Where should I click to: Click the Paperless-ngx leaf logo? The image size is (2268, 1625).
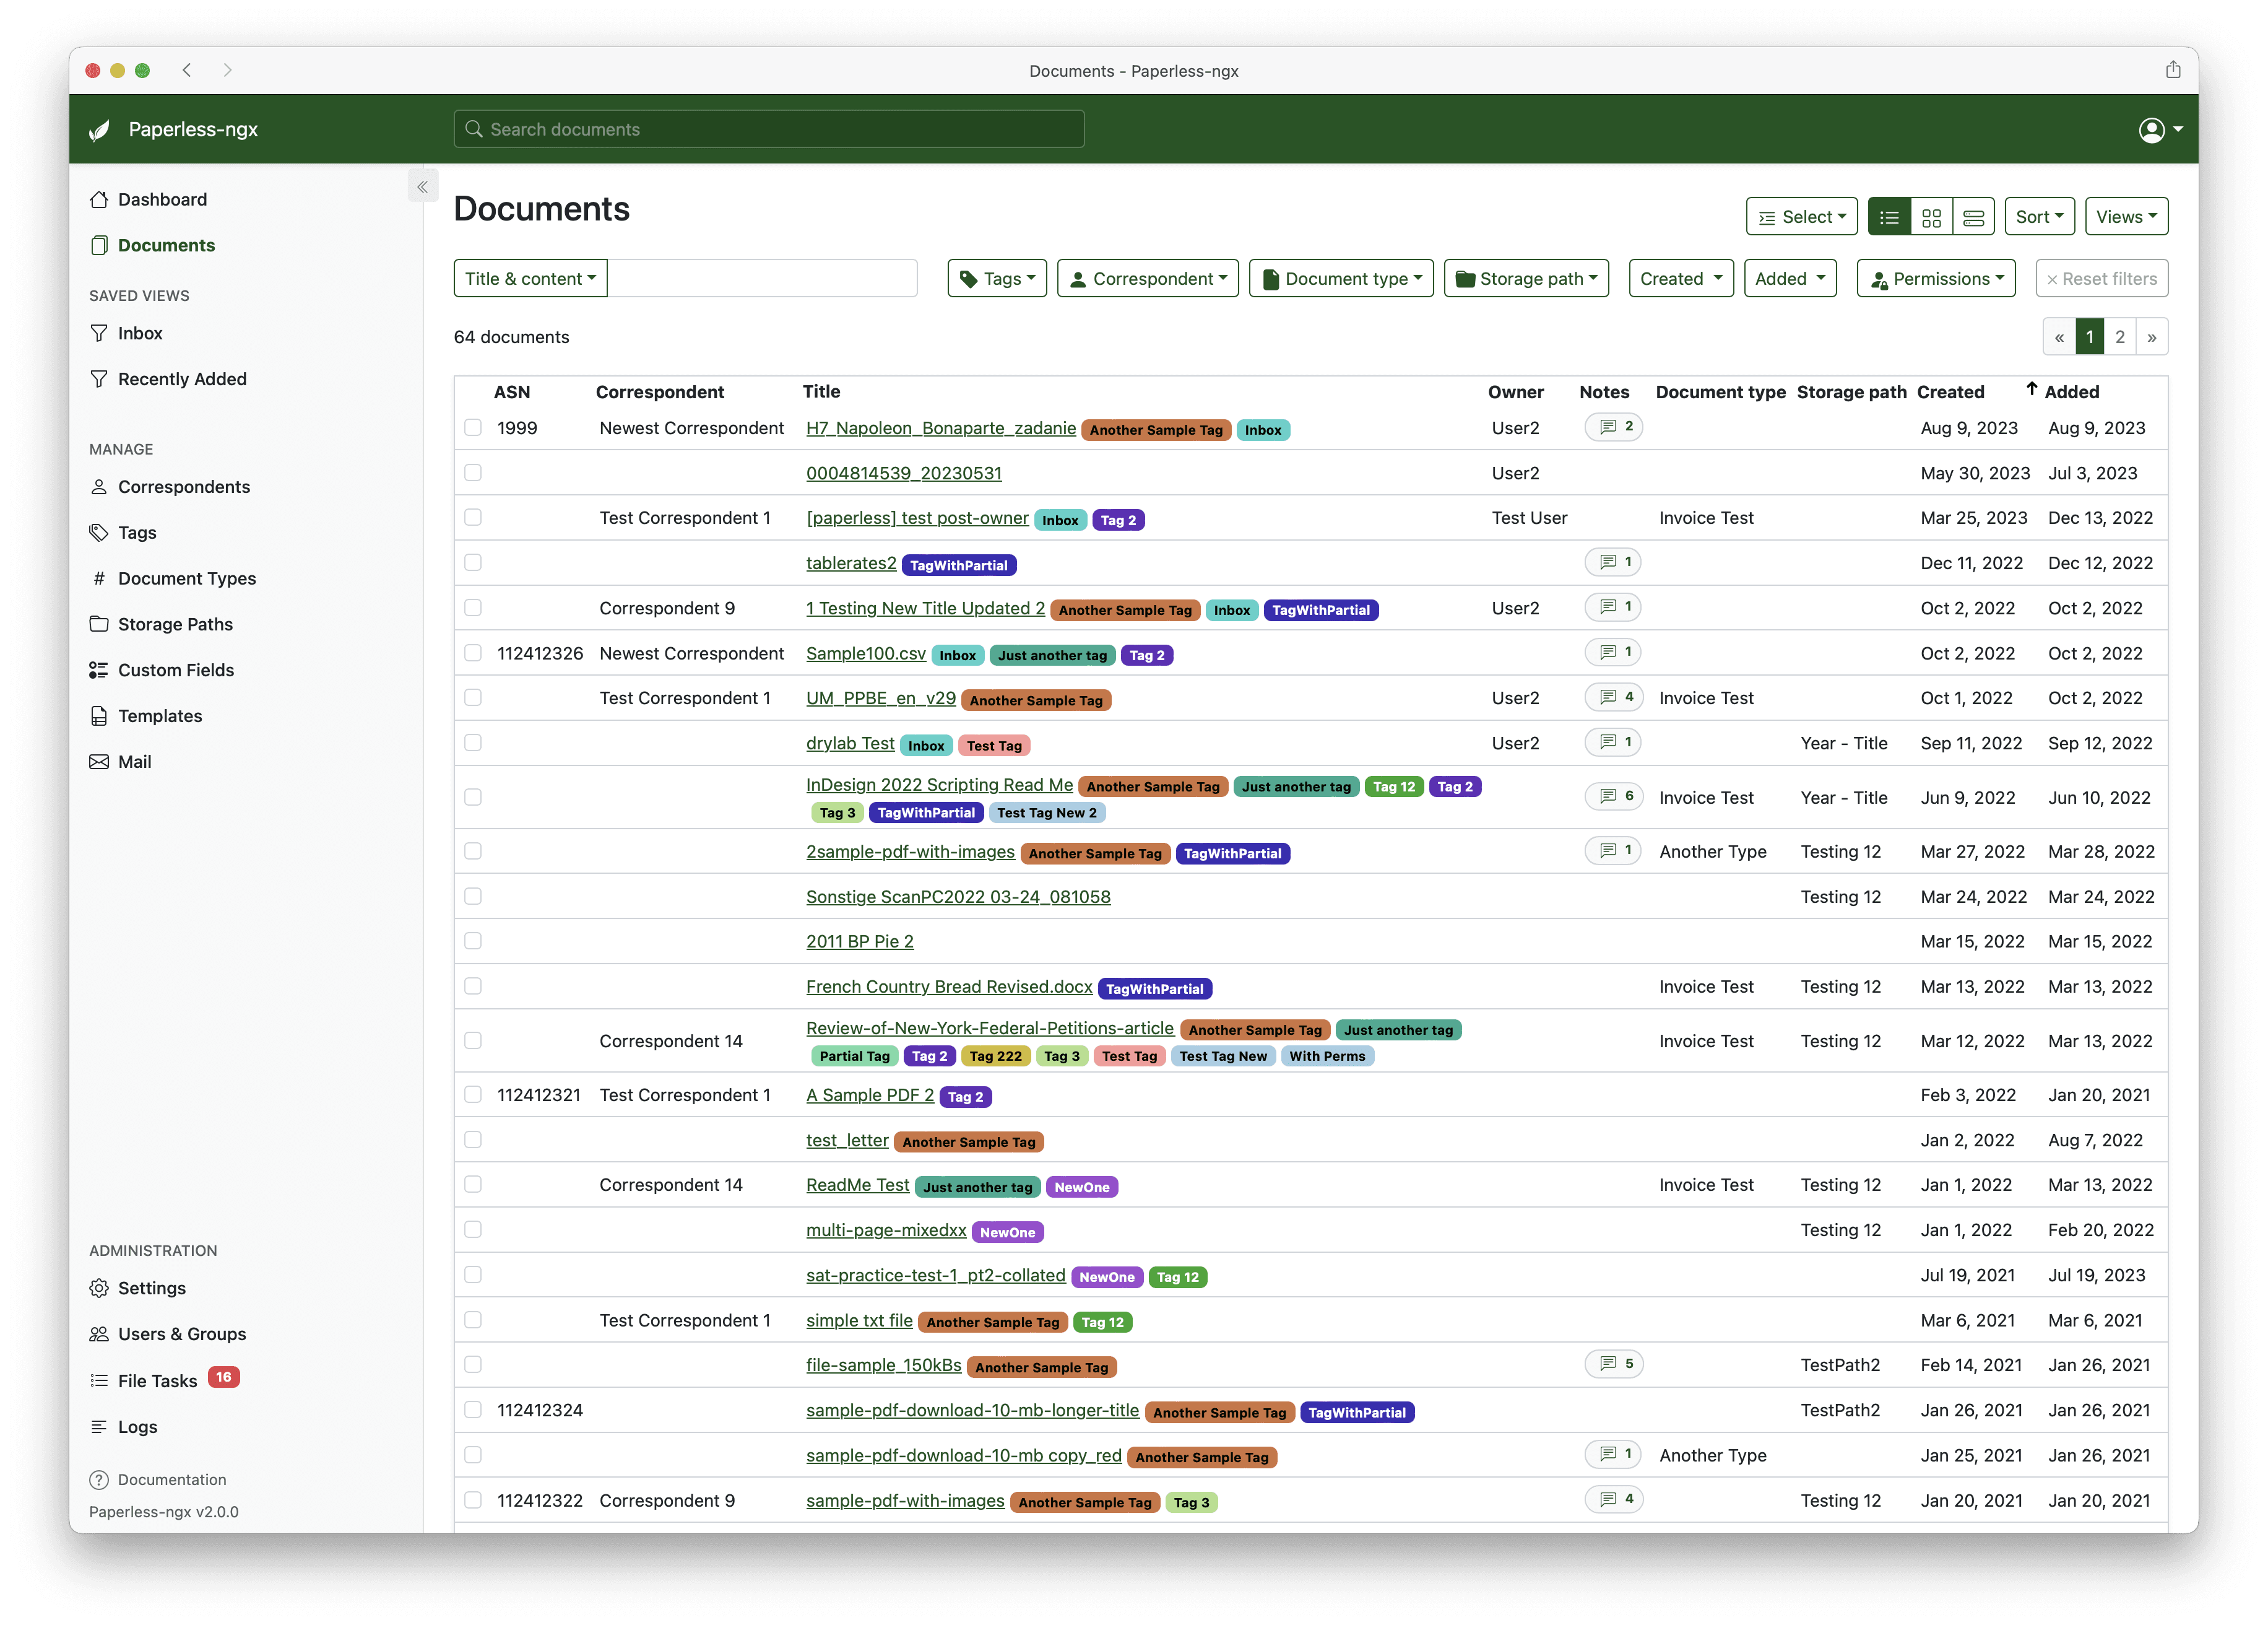click(x=99, y=130)
